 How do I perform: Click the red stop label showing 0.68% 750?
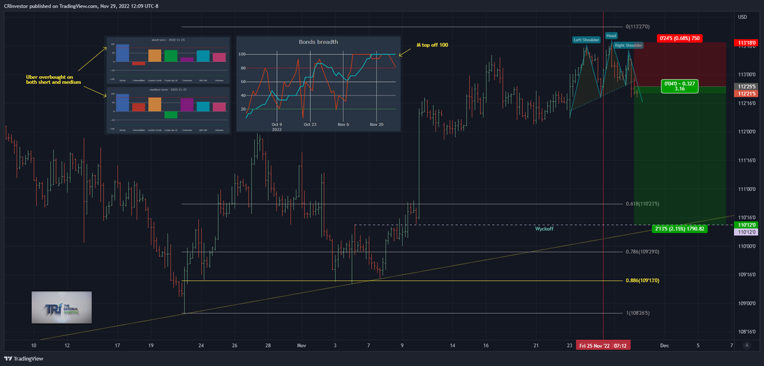pyautogui.click(x=679, y=38)
